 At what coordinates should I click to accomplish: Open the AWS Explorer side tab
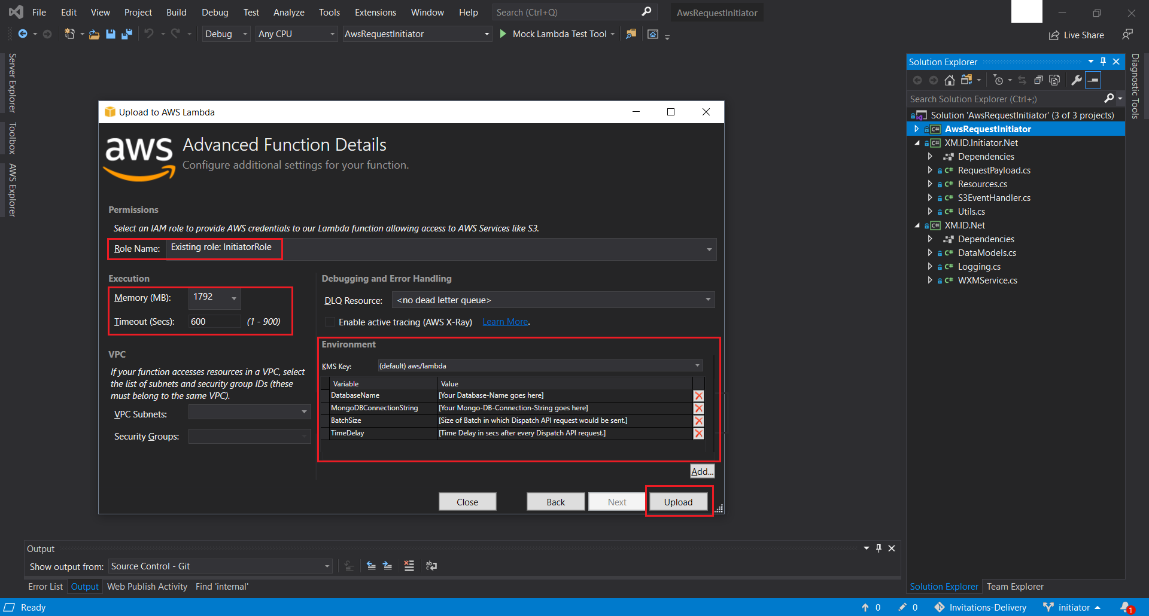pos(12,190)
